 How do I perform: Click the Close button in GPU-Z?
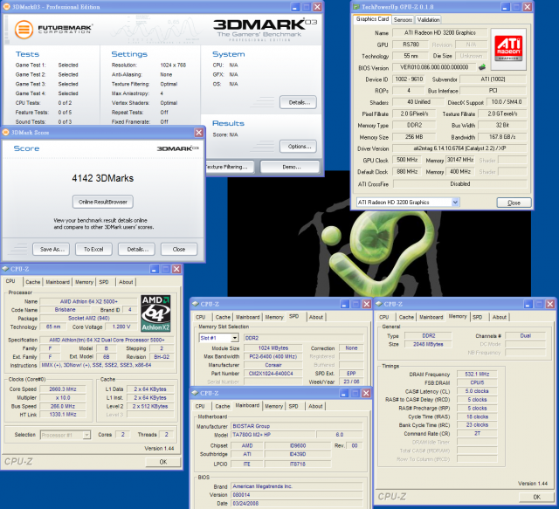pos(514,203)
